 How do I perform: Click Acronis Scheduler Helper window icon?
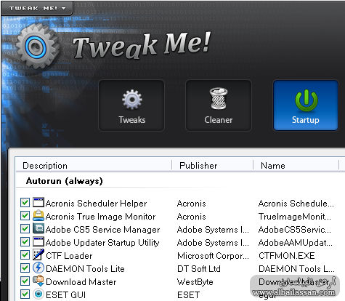tap(38, 202)
